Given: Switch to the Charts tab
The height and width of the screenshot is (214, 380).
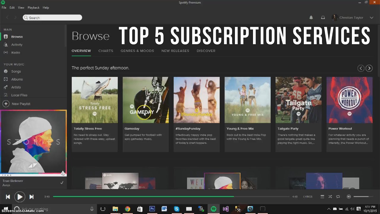Looking at the screenshot, I should click(x=106, y=51).
